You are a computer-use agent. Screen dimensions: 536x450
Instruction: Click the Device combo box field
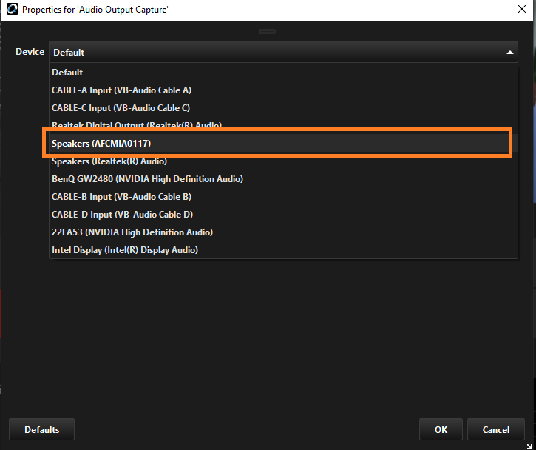pyautogui.click(x=283, y=52)
